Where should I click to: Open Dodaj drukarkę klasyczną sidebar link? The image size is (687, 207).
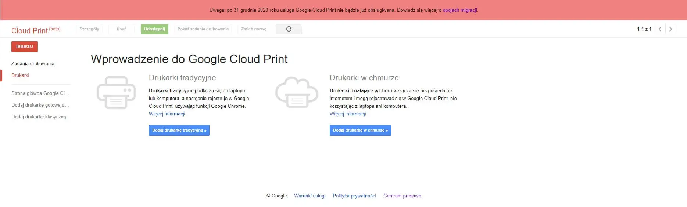pyautogui.click(x=39, y=117)
